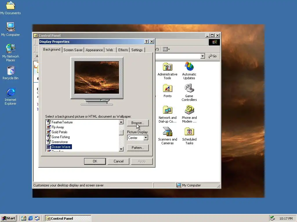
Task: Click the Cancel button
Action: pos(118,161)
